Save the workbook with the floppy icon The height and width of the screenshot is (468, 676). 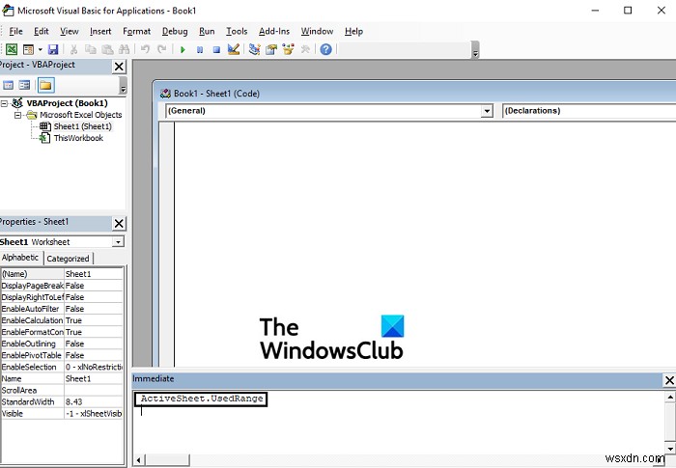point(52,49)
